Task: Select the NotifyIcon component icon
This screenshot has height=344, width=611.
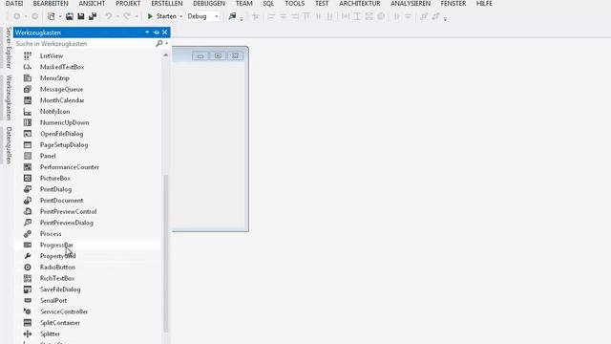Action: (28, 112)
